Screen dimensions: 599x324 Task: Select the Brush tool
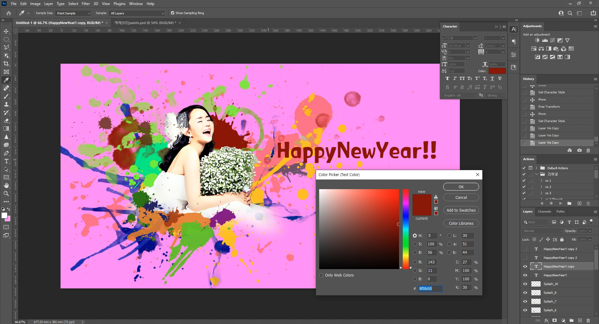[x=6, y=96]
